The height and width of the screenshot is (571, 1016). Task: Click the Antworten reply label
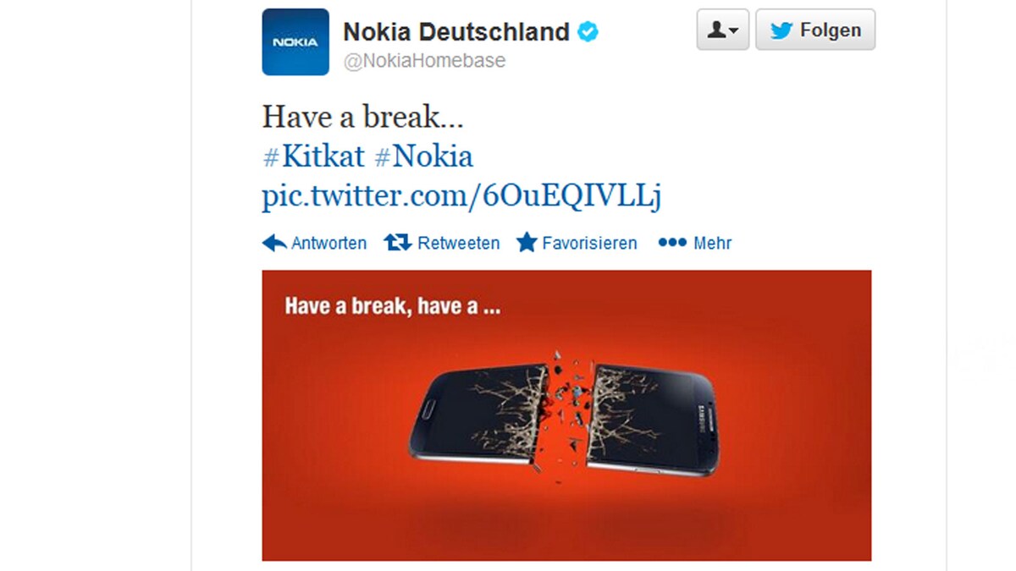click(x=329, y=244)
